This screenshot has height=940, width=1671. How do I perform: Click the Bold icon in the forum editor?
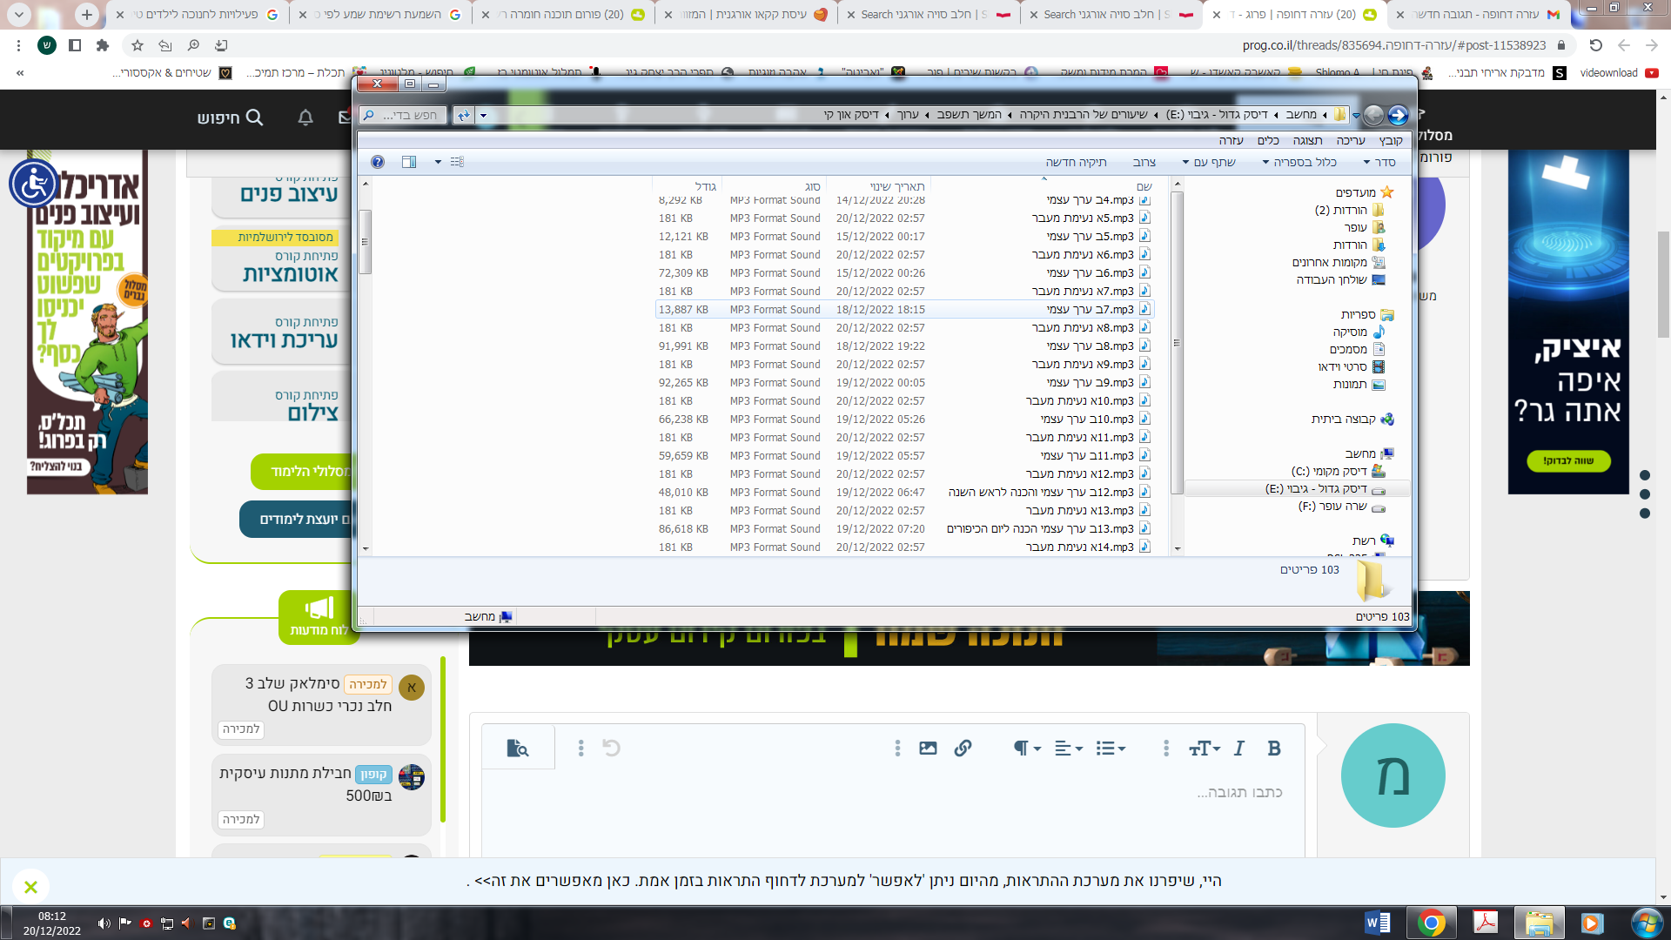point(1274,749)
